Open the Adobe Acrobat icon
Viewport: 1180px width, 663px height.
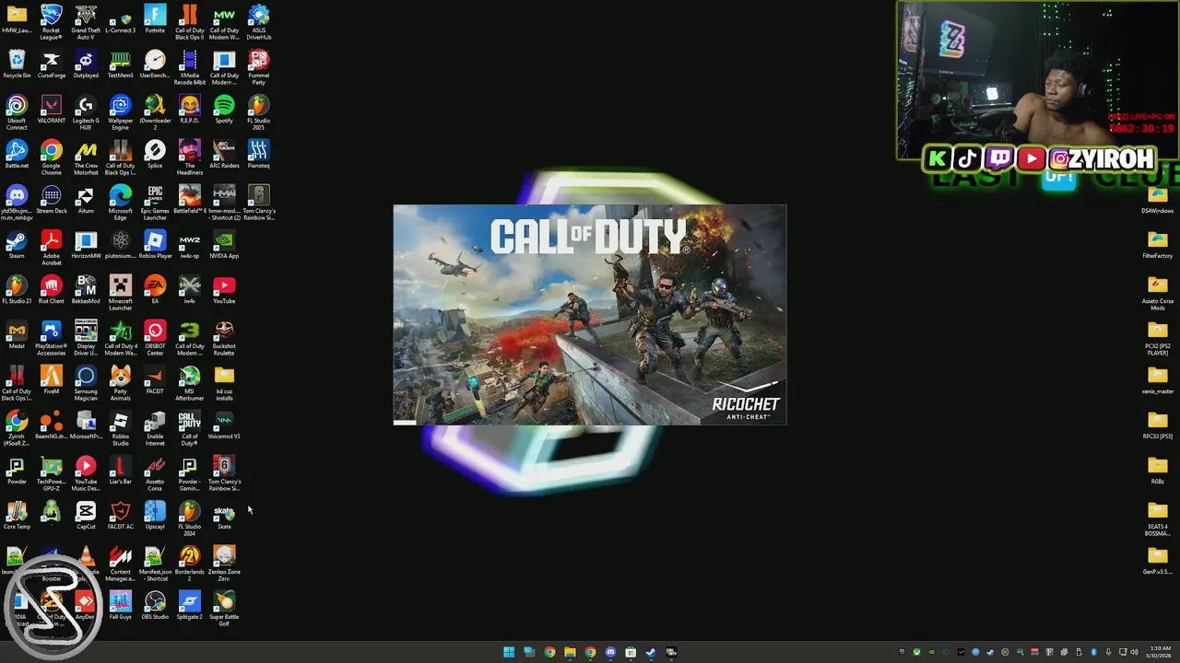pos(51,247)
